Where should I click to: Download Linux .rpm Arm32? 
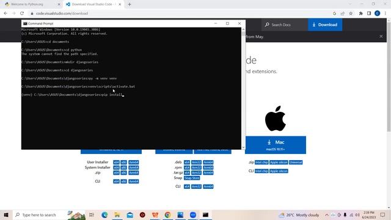pyautogui.click(x=196, y=167)
